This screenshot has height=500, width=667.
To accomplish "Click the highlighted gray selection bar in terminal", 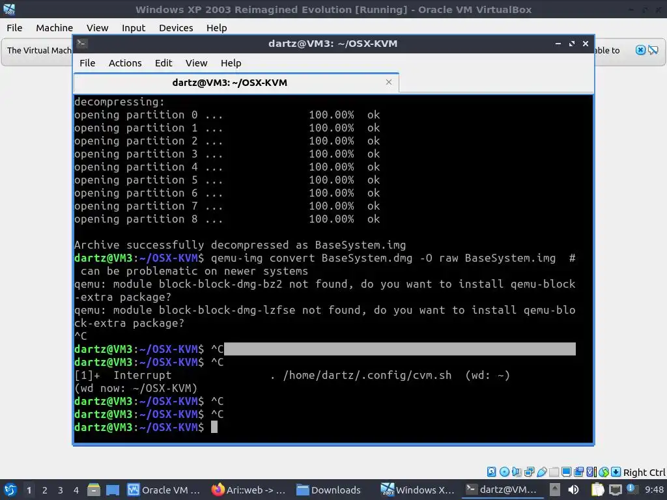I will [x=400, y=349].
